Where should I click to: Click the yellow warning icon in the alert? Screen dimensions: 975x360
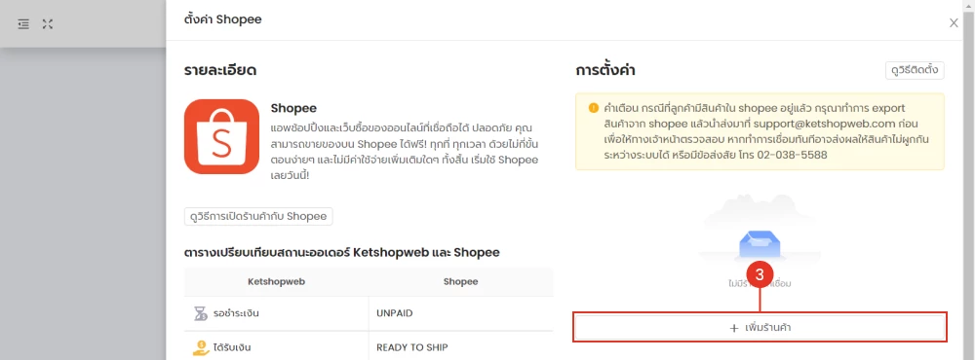coord(593,108)
